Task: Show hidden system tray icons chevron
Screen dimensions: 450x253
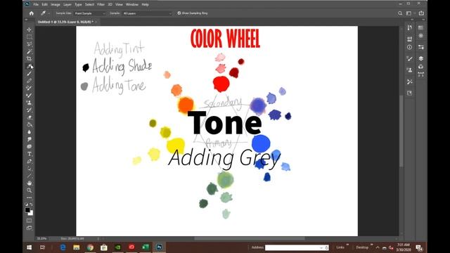Action: pos(378,247)
